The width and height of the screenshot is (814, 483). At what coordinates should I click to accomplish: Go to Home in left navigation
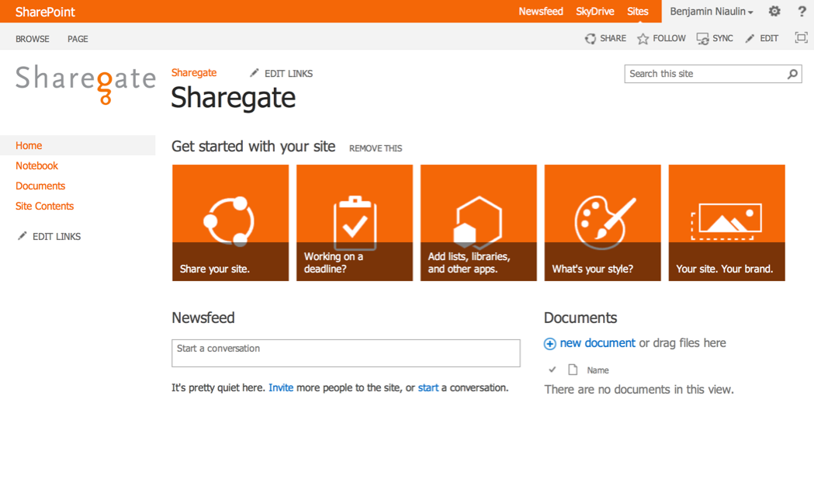29,145
